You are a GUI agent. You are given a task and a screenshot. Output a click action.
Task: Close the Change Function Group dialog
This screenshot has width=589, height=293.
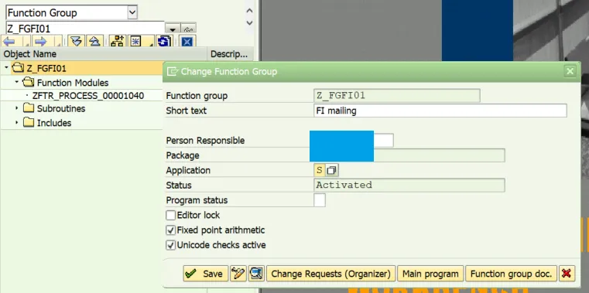570,71
